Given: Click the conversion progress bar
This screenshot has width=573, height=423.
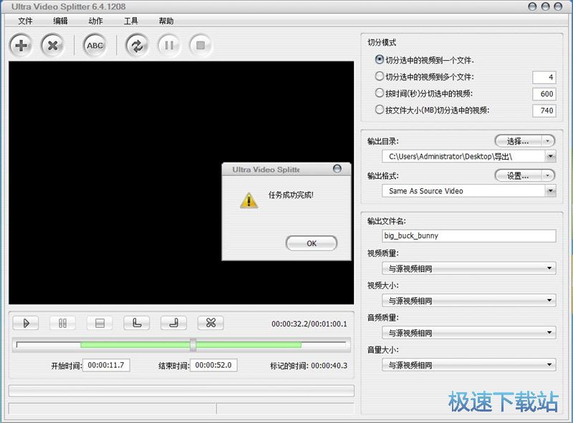Looking at the screenshot, I should pyautogui.click(x=181, y=391).
